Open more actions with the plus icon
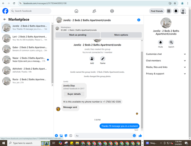The width and height of the screenshot is (191, 146). (x=56, y=136)
